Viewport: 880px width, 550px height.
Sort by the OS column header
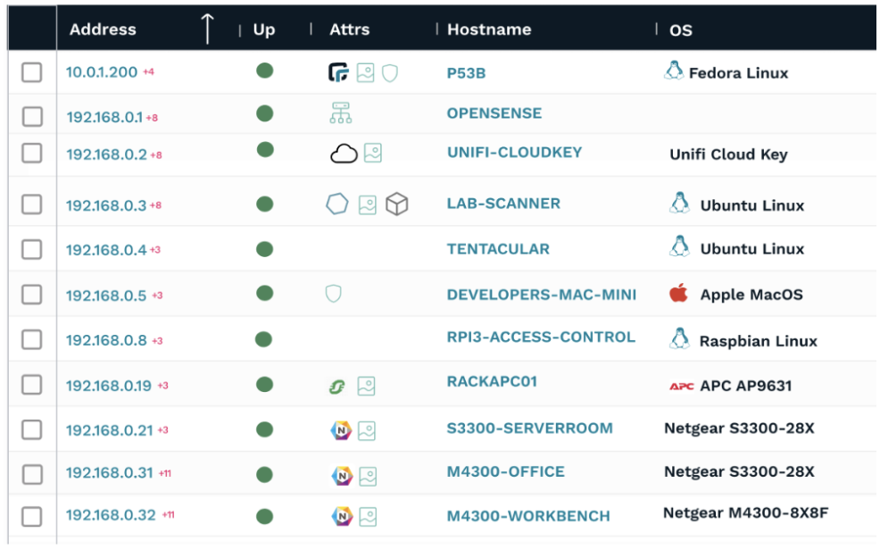[681, 30]
